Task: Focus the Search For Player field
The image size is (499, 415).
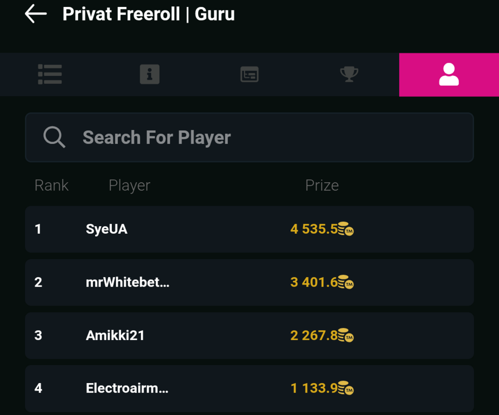Action: tap(249, 137)
